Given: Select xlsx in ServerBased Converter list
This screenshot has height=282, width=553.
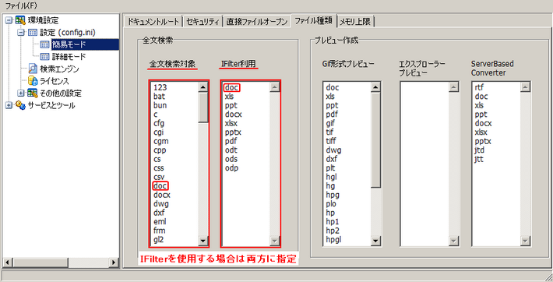Looking at the screenshot, I should point(481,132).
